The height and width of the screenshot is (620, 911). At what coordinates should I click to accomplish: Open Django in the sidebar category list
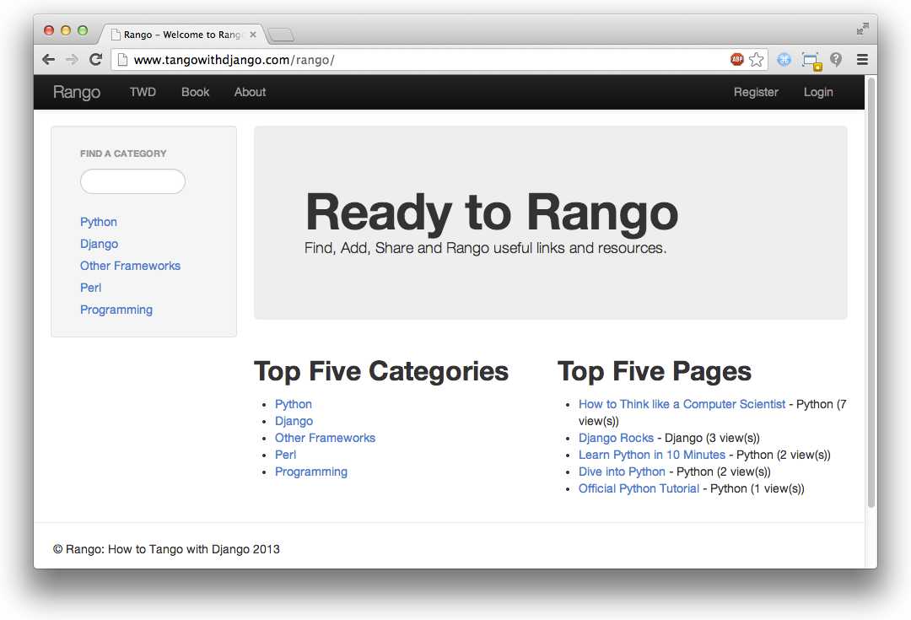coord(100,244)
